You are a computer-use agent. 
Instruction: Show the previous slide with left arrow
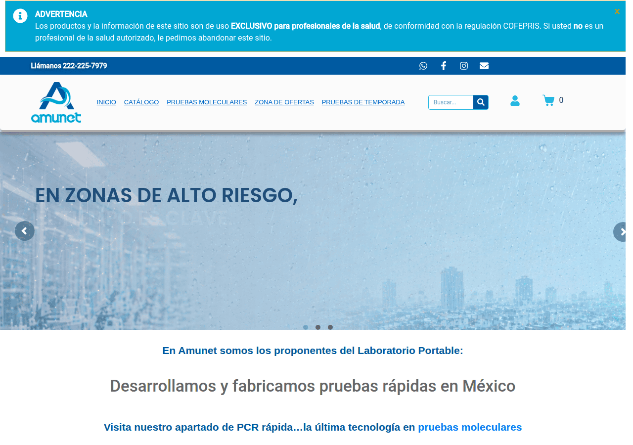pyautogui.click(x=25, y=231)
